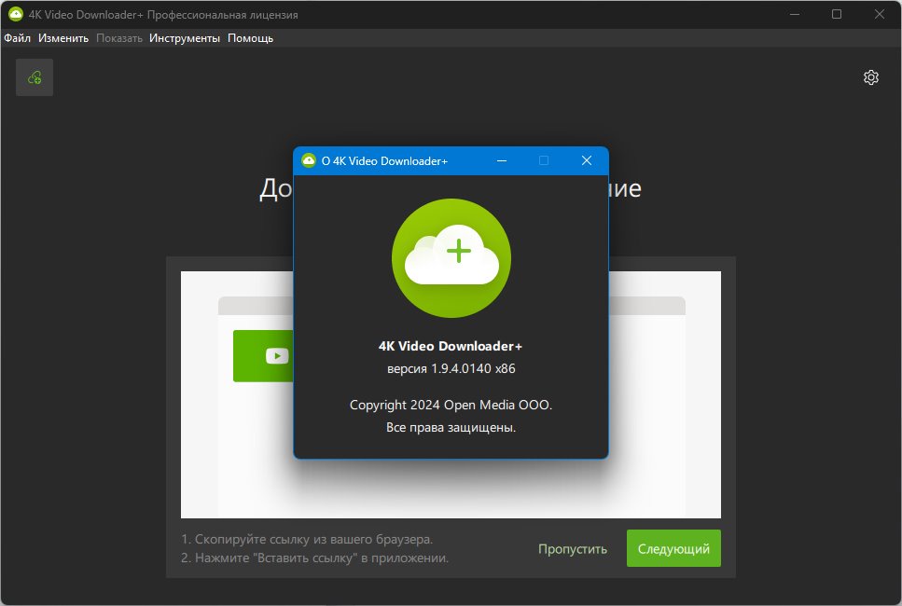Click the instruction step 2 Нажмите Вставить ссылку text
Viewport: 902px width, 606px height.
[314, 558]
